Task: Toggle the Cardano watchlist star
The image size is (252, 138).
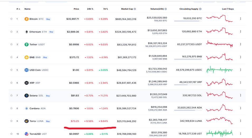Action: click(11, 108)
